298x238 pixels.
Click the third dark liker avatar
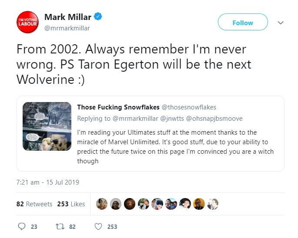pyautogui.click(x=130, y=204)
